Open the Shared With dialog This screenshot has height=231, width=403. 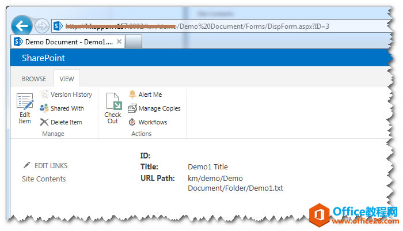[62, 108]
